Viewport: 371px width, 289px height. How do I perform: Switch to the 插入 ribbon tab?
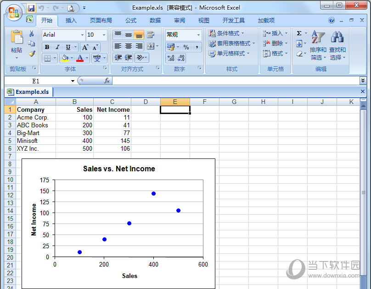(71, 21)
